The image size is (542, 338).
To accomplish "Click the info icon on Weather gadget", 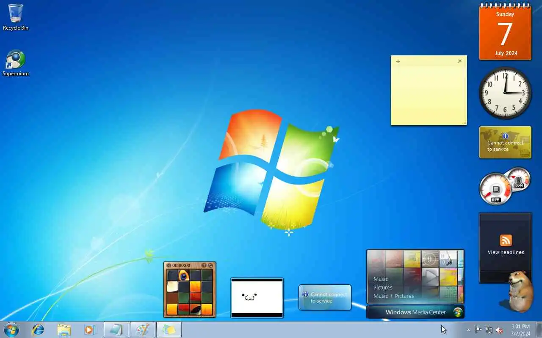I will (x=305, y=294).
